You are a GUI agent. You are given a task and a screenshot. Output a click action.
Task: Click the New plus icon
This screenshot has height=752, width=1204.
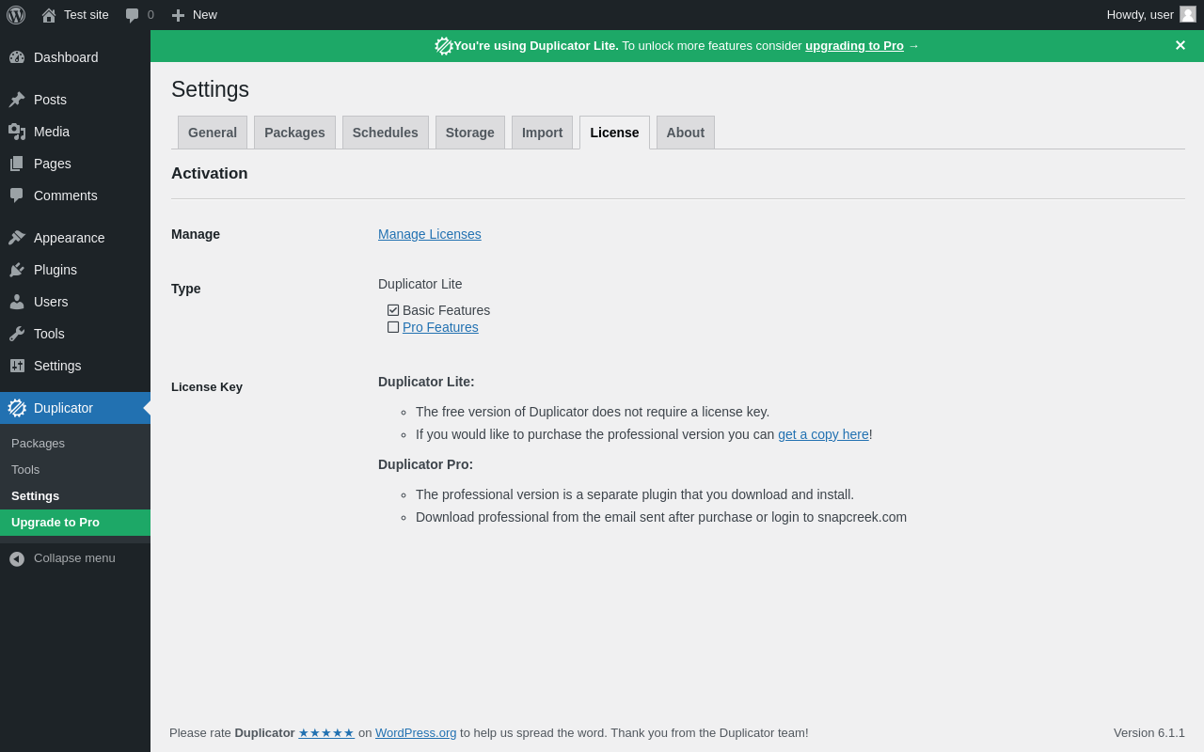178,15
